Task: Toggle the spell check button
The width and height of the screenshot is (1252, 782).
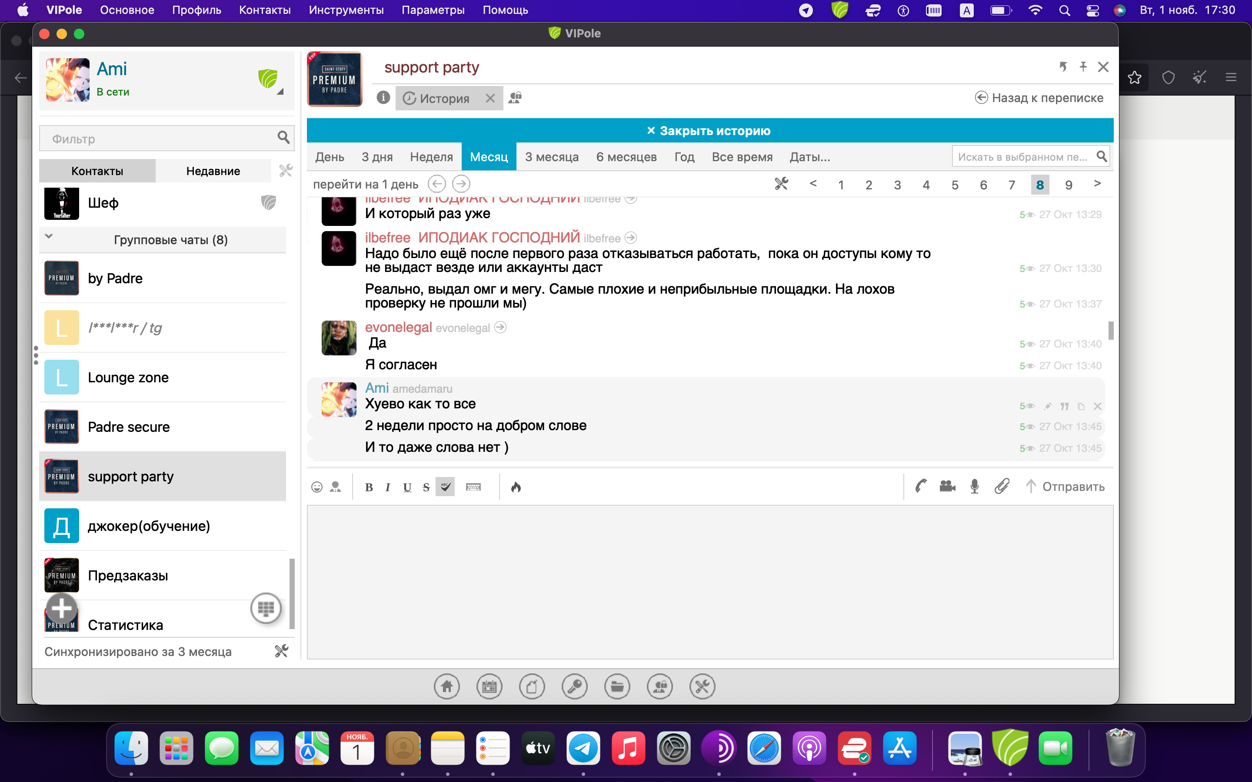Action: pyautogui.click(x=445, y=487)
